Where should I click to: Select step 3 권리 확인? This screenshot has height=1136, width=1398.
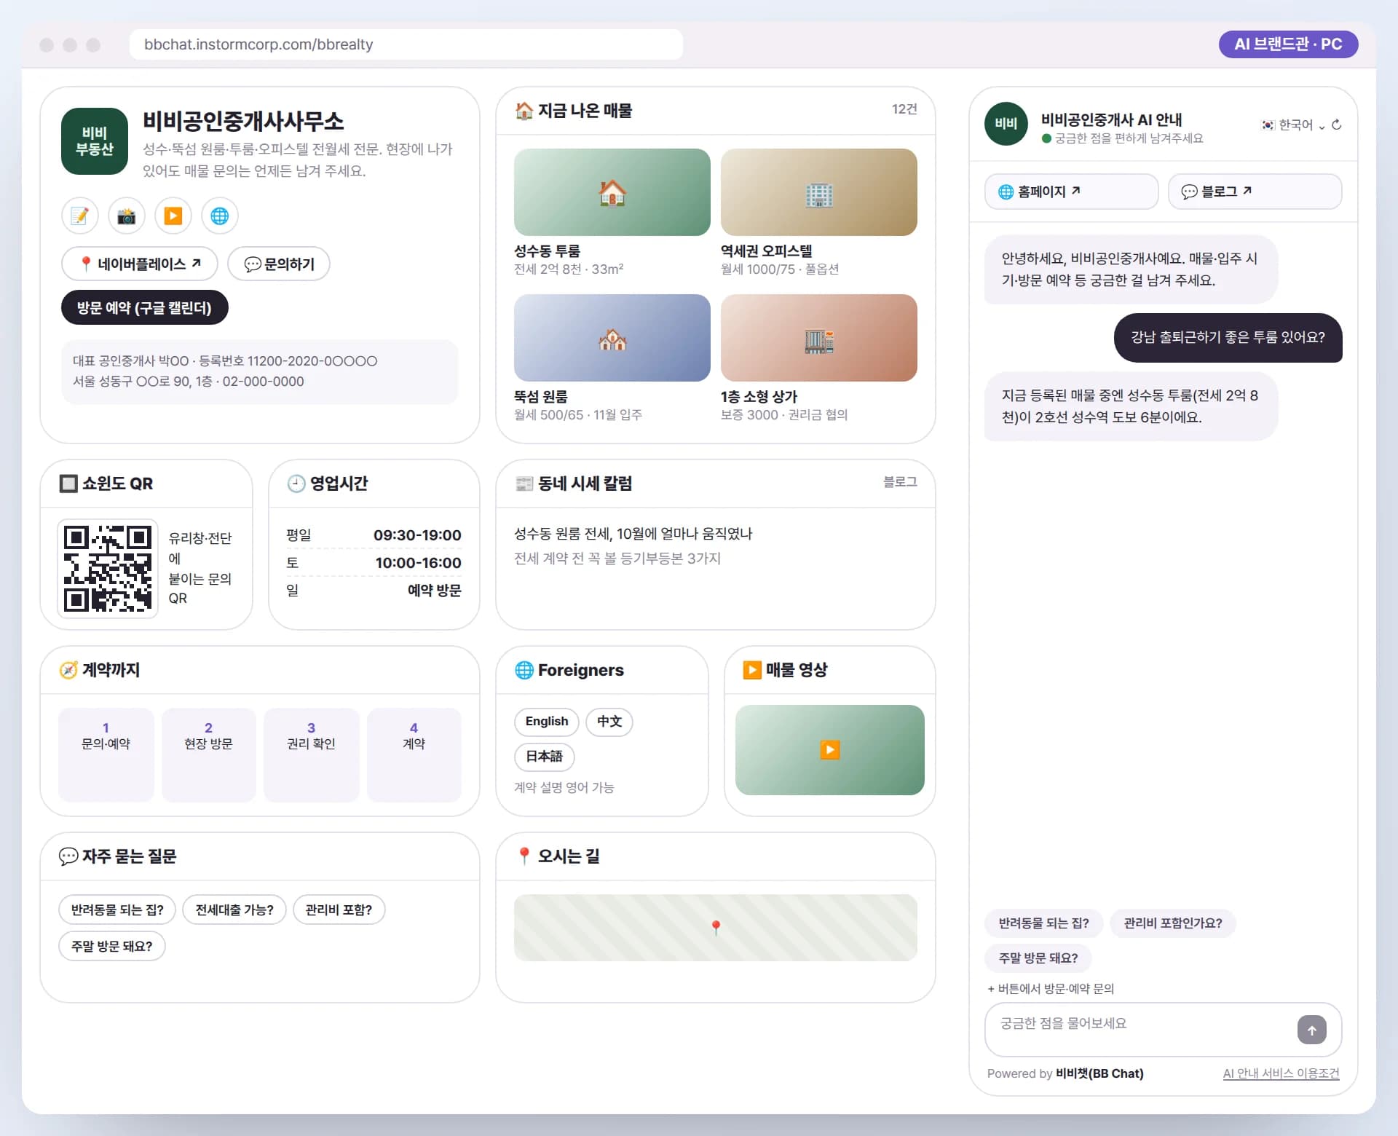312,755
